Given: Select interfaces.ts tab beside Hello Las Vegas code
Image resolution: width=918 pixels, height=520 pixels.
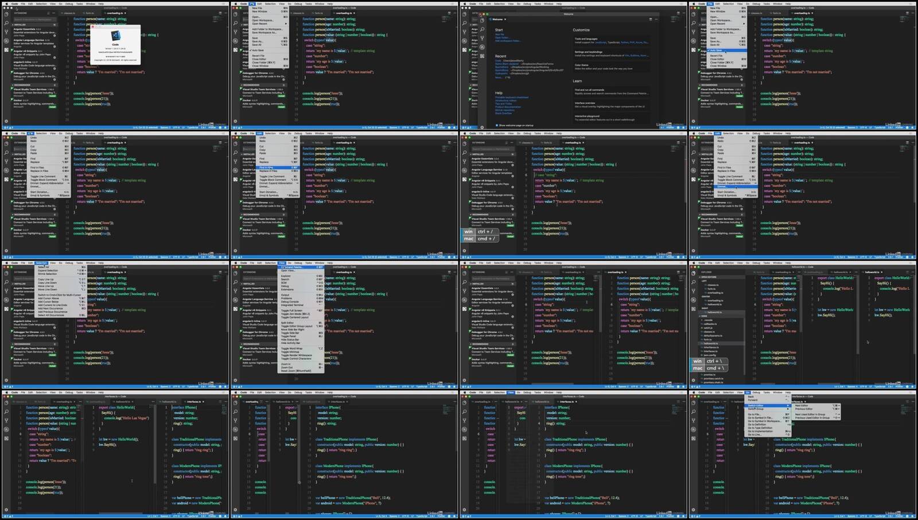Looking at the screenshot, I should (x=193, y=402).
